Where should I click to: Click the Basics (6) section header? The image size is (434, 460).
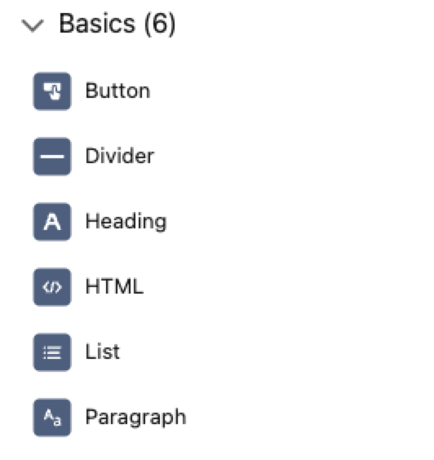tap(117, 24)
